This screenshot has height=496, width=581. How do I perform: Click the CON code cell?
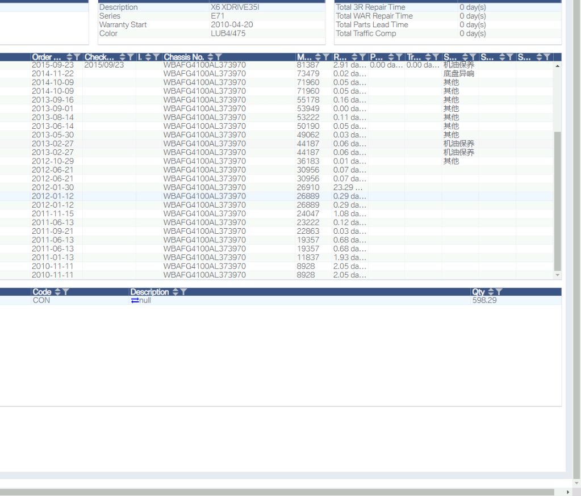[x=41, y=300]
